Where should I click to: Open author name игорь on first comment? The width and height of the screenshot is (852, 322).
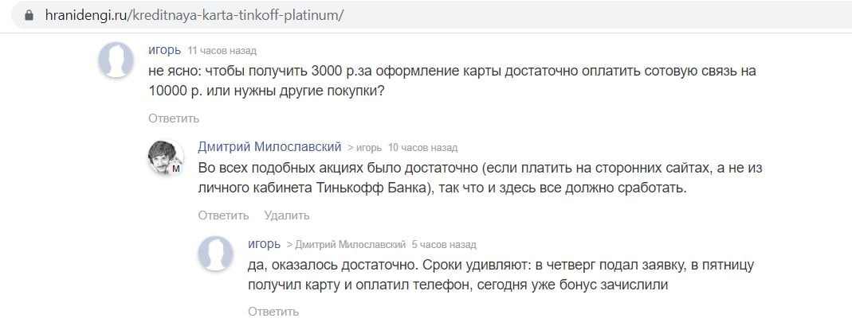(x=165, y=50)
